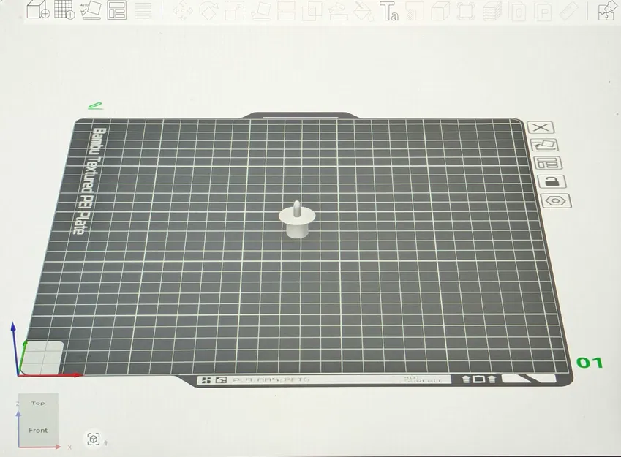This screenshot has width=621, height=457.
Task: Select the Move tool in the toolbar
Action: click(x=183, y=11)
